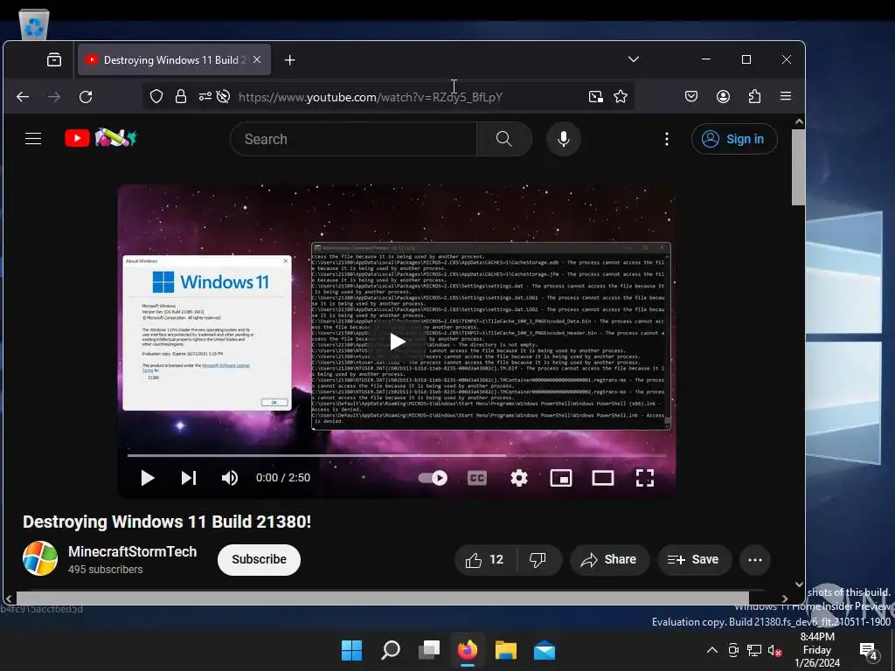Share the video
The image size is (895, 671).
pyautogui.click(x=609, y=560)
